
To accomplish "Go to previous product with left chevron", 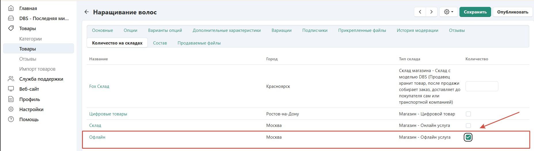I will (x=420, y=12).
